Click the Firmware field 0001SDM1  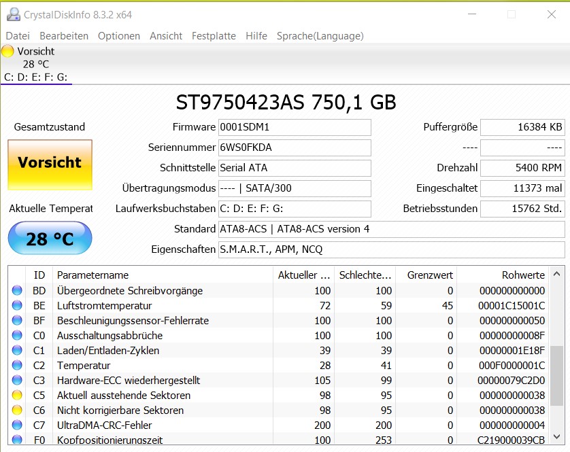(295, 127)
